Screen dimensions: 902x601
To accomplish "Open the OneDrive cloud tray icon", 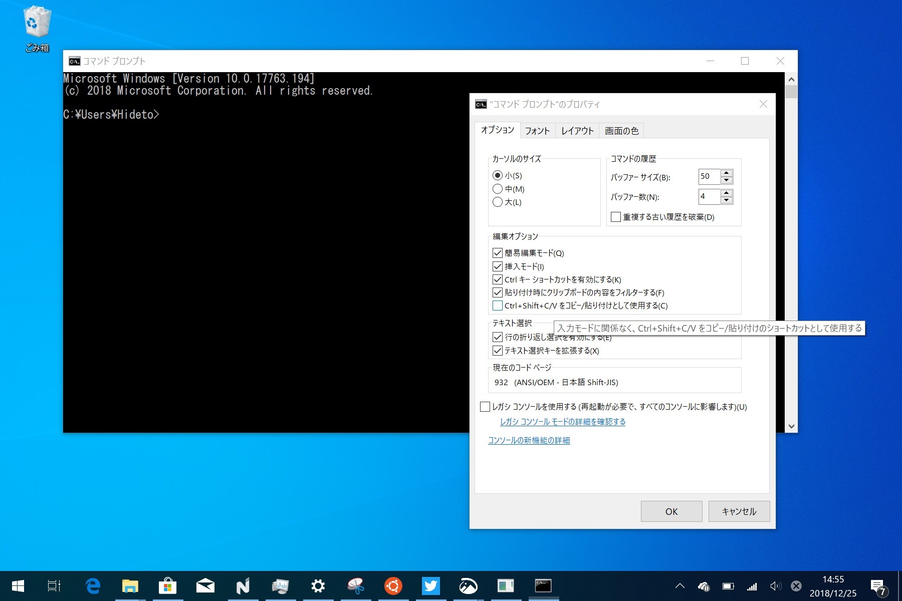I will click(x=704, y=586).
